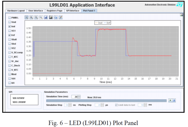The image size is (188, 127).
Task: Click the copy plot icon
Action: [56, 17]
